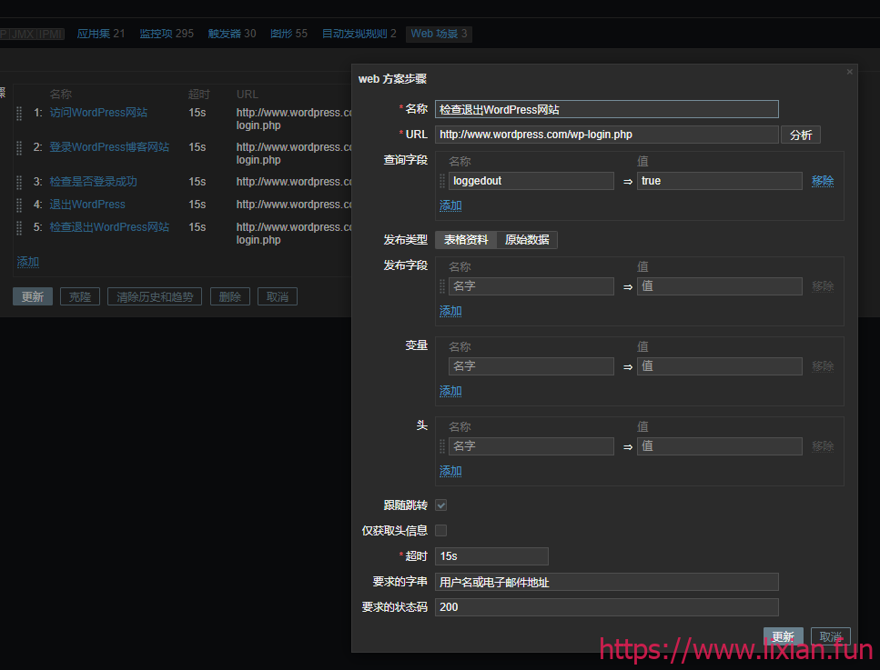Open the 触发器 30 tab
The height and width of the screenshot is (670, 880).
tap(232, 34)
